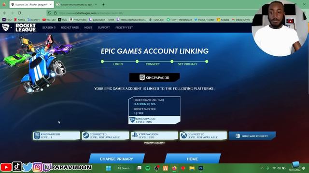The height and width of the screenshot is (173, 309).
Task: Select the KINGPAPAGOD Level 285 primary card
Action: [154, 120]
